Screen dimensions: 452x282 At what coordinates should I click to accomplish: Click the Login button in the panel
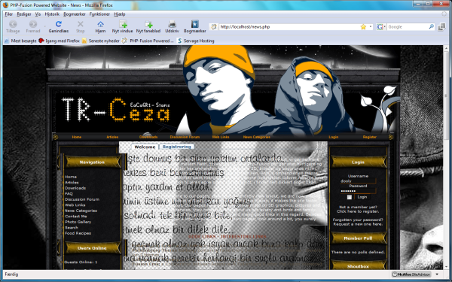point(362,197)
